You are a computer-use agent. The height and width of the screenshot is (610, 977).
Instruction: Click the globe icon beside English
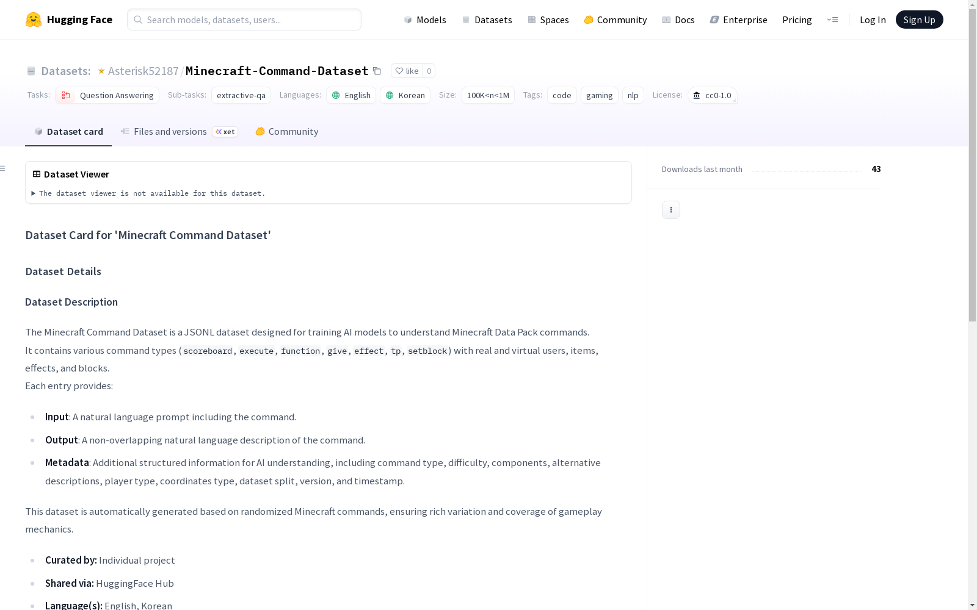pyautogui.click(x=336, y=95)
